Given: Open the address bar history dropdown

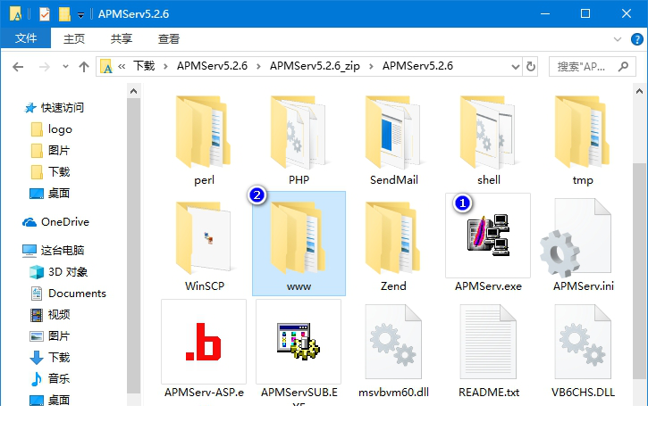Looking at the screenshot, I should tap(516, 66).
